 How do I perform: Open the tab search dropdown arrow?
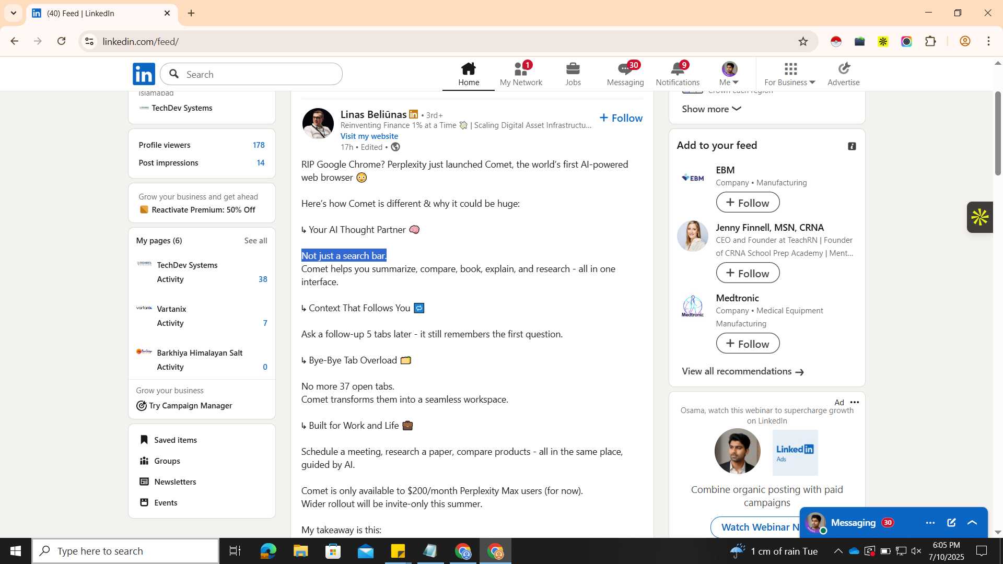click(x=14, y=13)
